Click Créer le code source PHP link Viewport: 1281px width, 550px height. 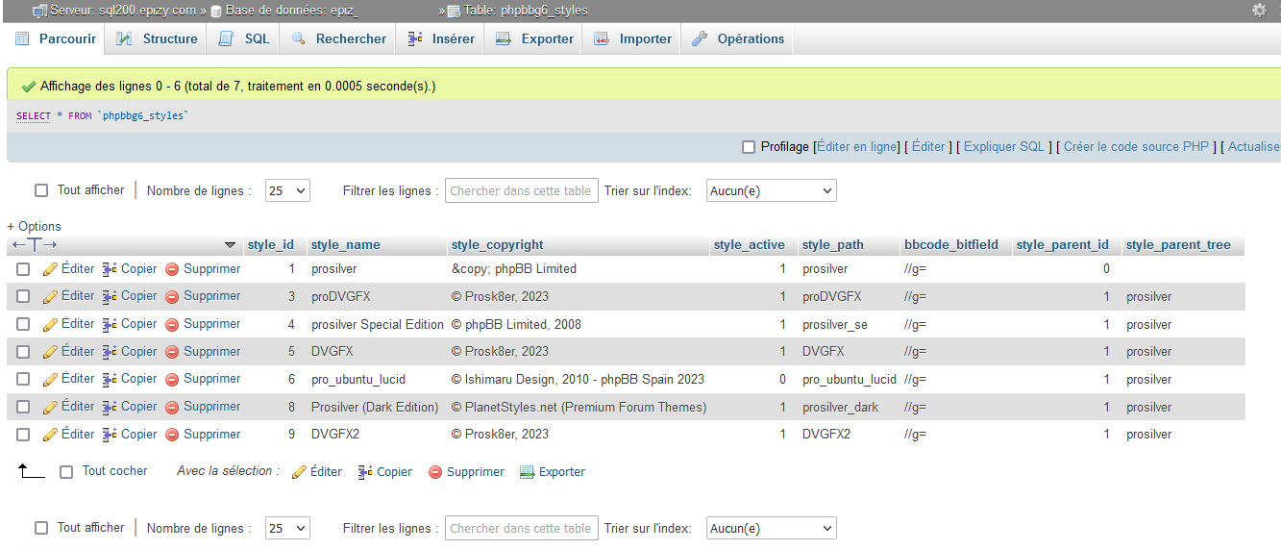click(x=1136, y=147)
